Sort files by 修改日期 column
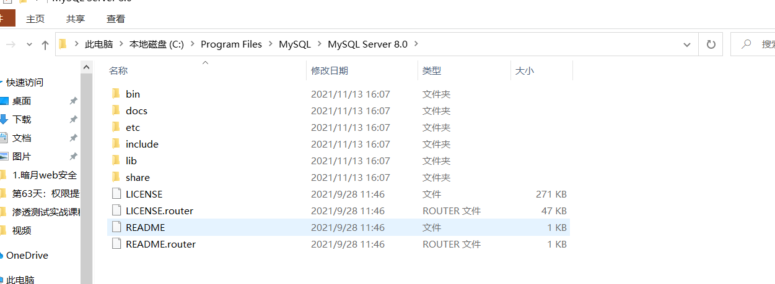Viewport: 775px width, 284px height. pos(330,71)
